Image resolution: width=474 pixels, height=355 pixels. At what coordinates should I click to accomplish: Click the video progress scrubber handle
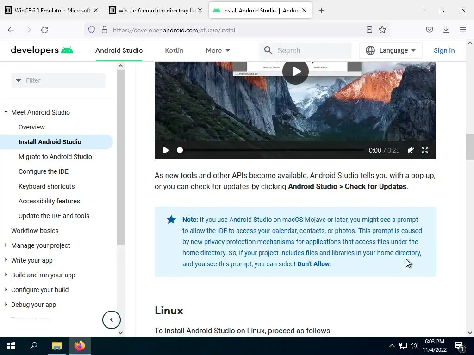click(x=180, y=150)
